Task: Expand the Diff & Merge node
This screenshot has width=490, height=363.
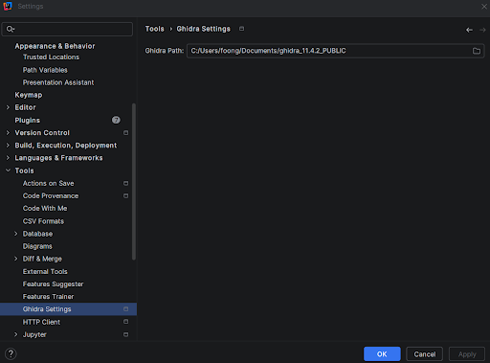Action: click(x=16, y=259)
